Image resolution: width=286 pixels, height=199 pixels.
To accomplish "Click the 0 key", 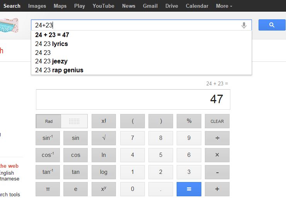I will (133, 189).
